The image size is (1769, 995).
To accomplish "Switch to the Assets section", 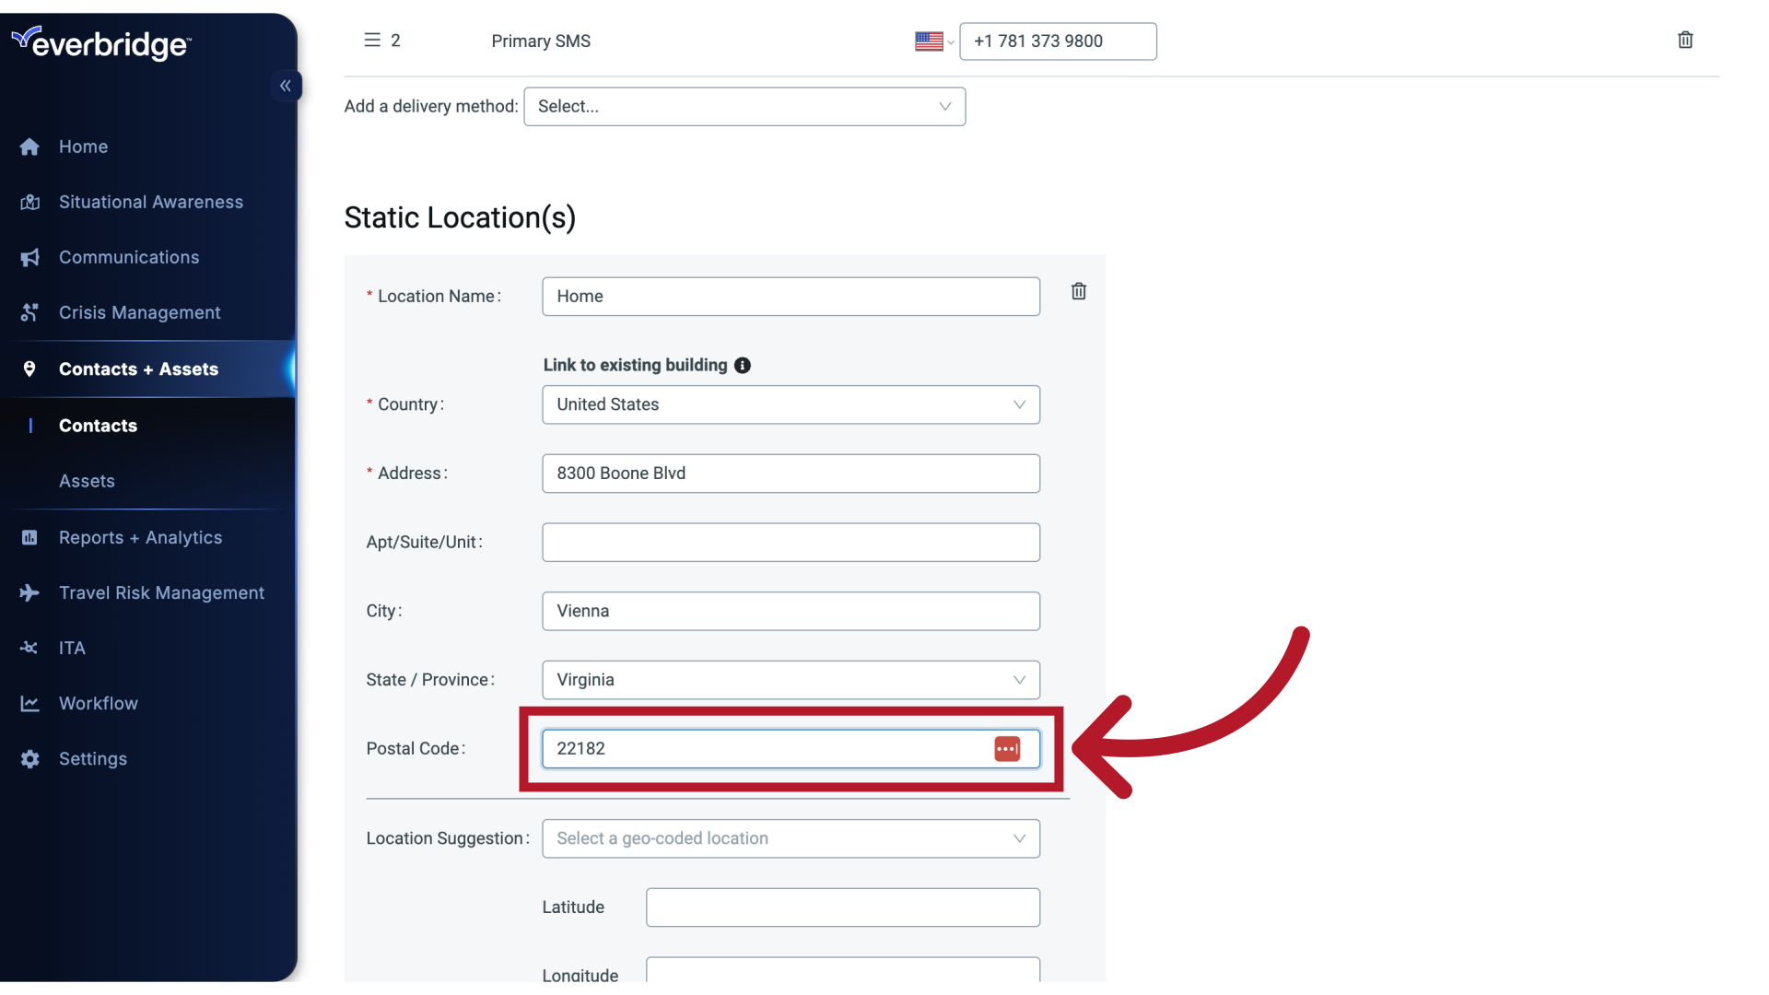I will tap(87, 480).
